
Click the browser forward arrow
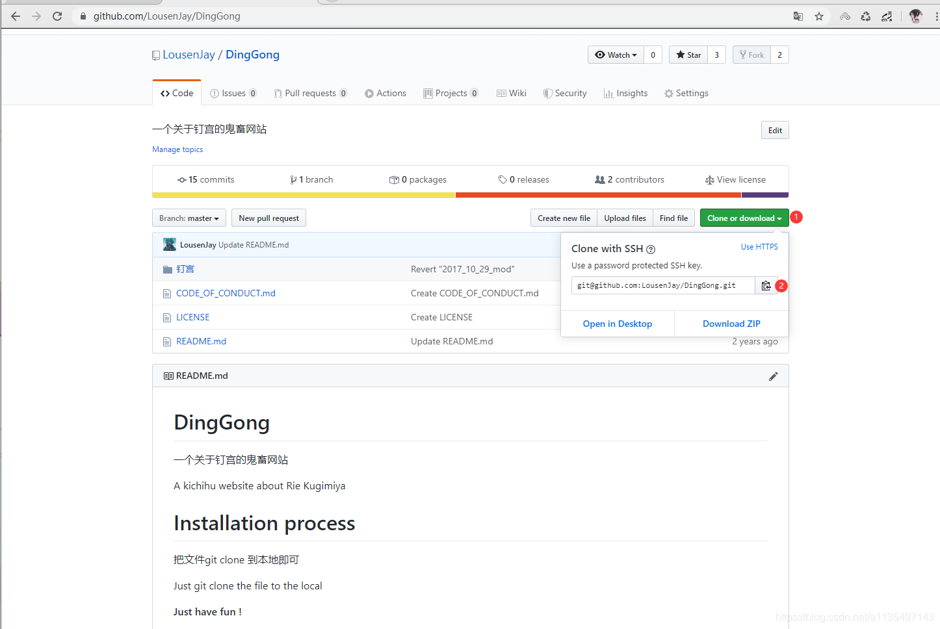36,16
